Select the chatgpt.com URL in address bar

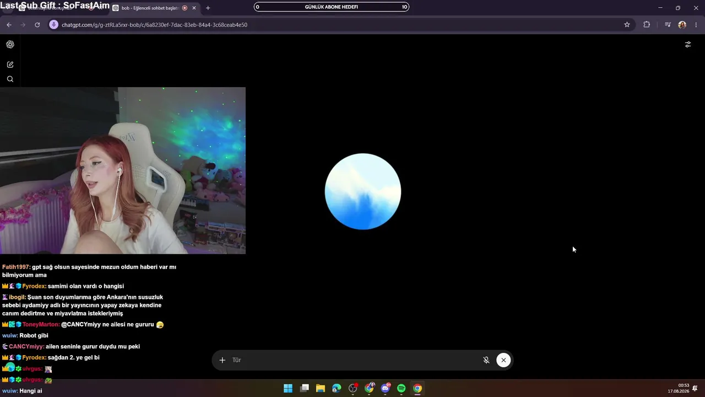154,25
